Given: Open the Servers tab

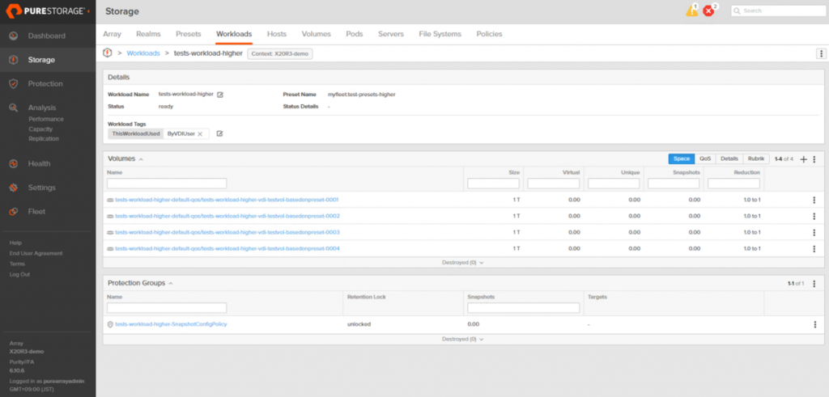Looking at the screenshot, I should (x=391, y=34).
